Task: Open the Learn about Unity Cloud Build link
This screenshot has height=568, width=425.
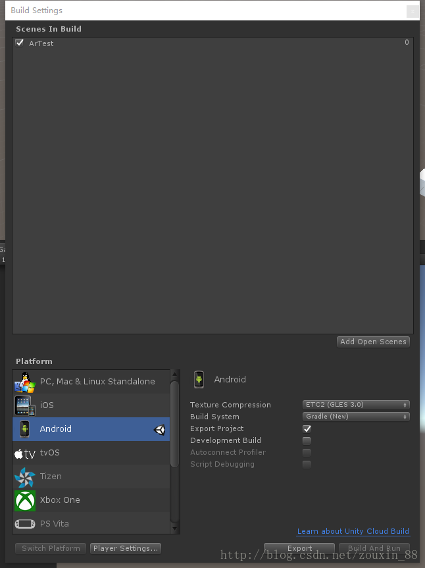Action: pos(353,531)
